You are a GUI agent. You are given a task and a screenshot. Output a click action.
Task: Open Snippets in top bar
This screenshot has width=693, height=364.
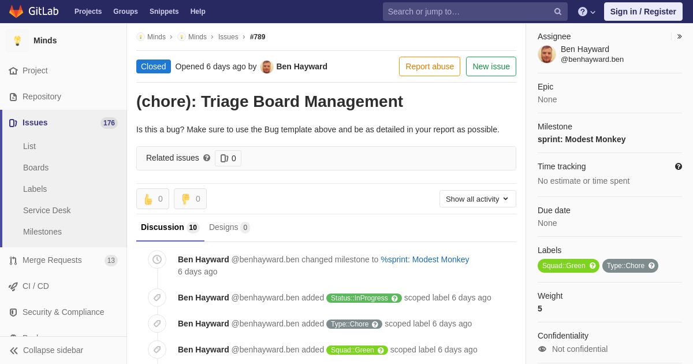click(x=164, y=12)
